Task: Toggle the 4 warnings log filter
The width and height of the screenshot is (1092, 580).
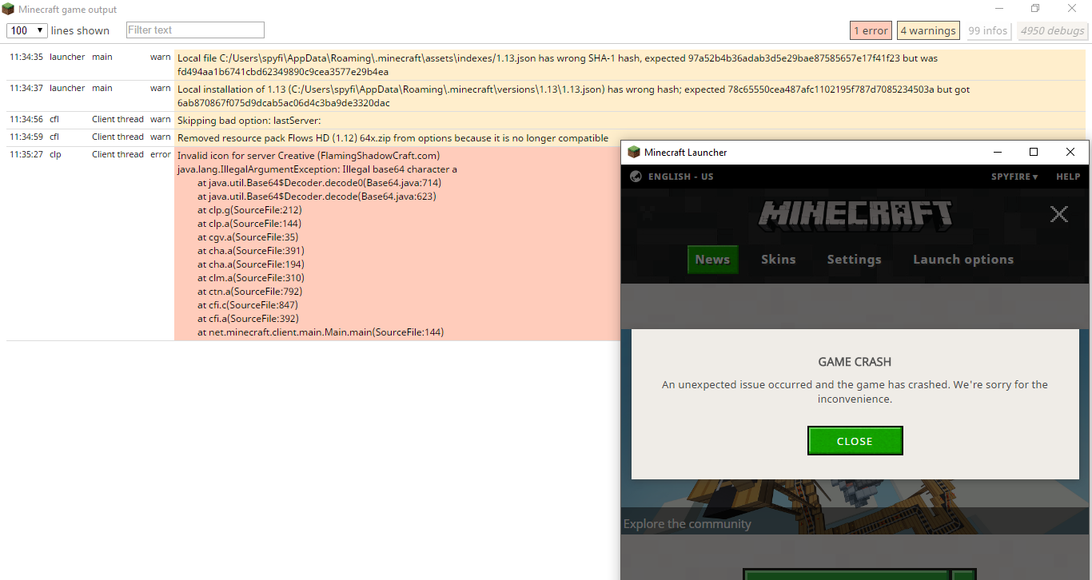Action: (928, 30)
